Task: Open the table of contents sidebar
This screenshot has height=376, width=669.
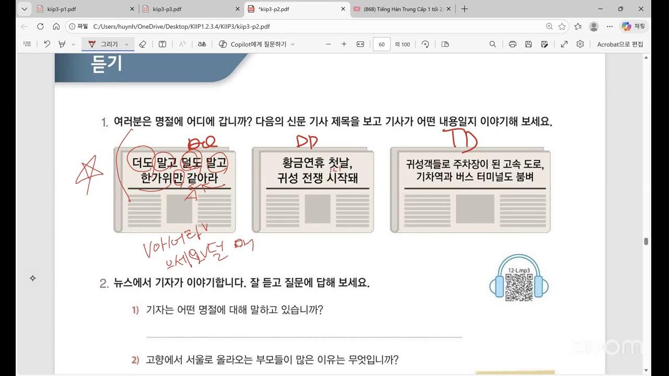Action: point(27,44)
